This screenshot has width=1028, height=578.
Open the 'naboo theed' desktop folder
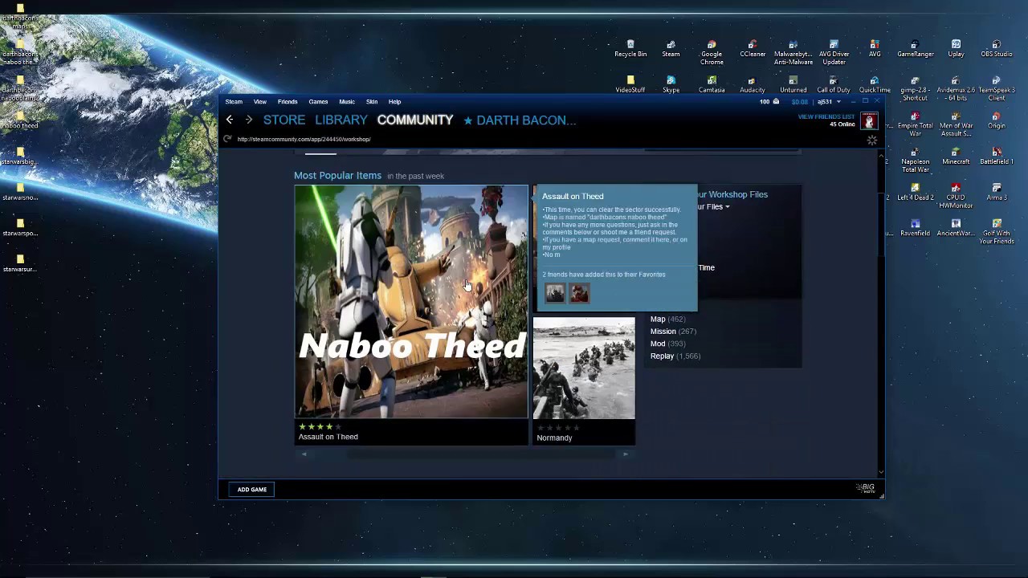tap(20, 120)
